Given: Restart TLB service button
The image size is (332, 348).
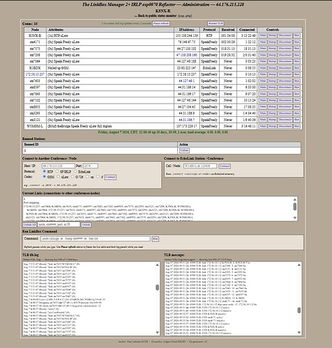Looking at the screenshot, I should (216, 24).
